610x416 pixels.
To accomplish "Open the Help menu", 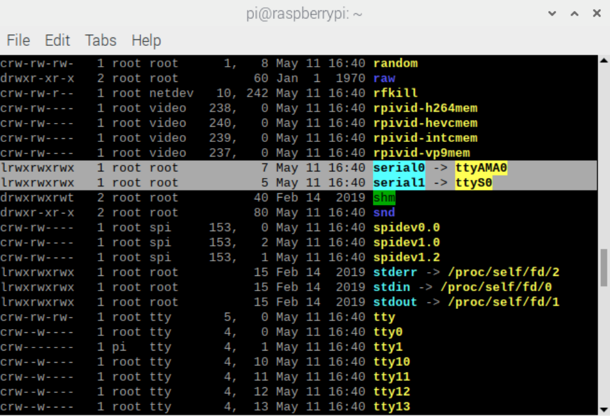I will pos(146,40).
